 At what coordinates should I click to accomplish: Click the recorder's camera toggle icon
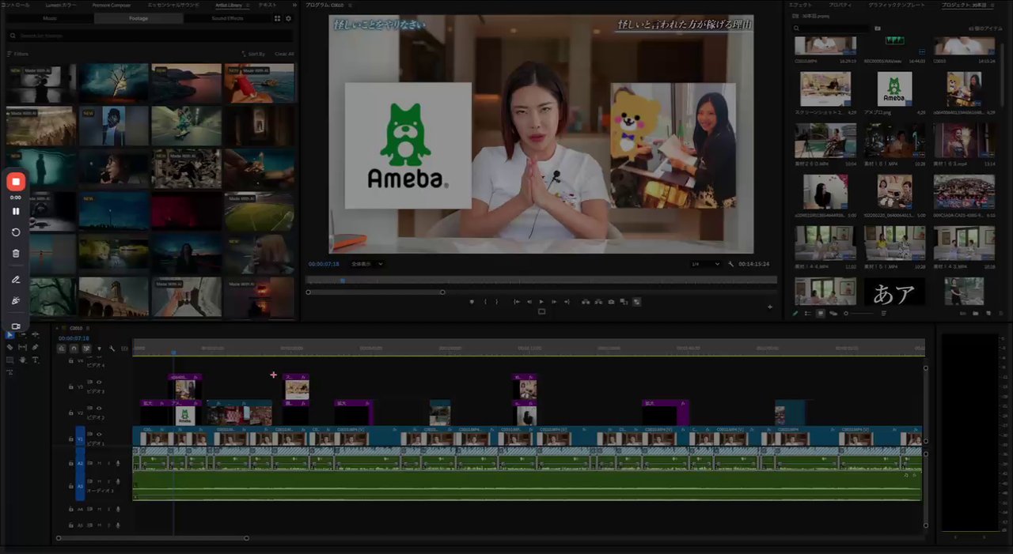(16, 326)
